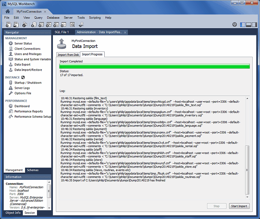260x219 pixels.
Task: Close the Administration Data Import tab
Action: pos(125,32)
